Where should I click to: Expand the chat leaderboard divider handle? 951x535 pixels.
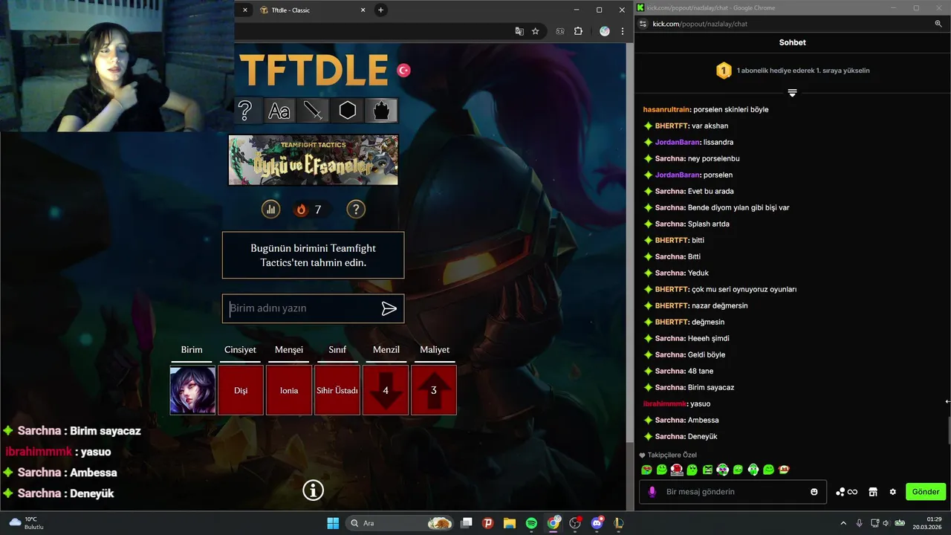792,93
